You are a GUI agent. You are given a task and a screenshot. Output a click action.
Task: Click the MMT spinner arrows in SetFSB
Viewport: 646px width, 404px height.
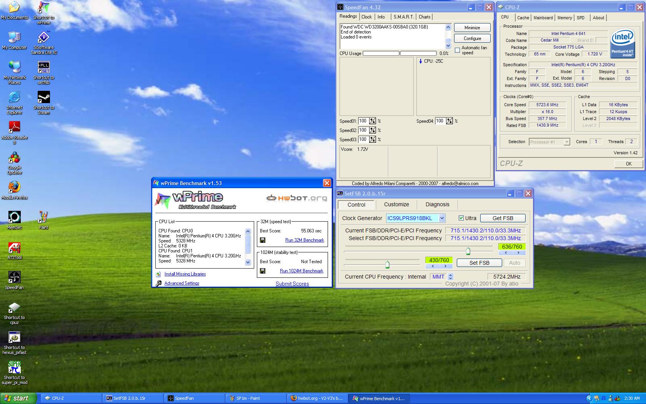(x=450, y=277)
